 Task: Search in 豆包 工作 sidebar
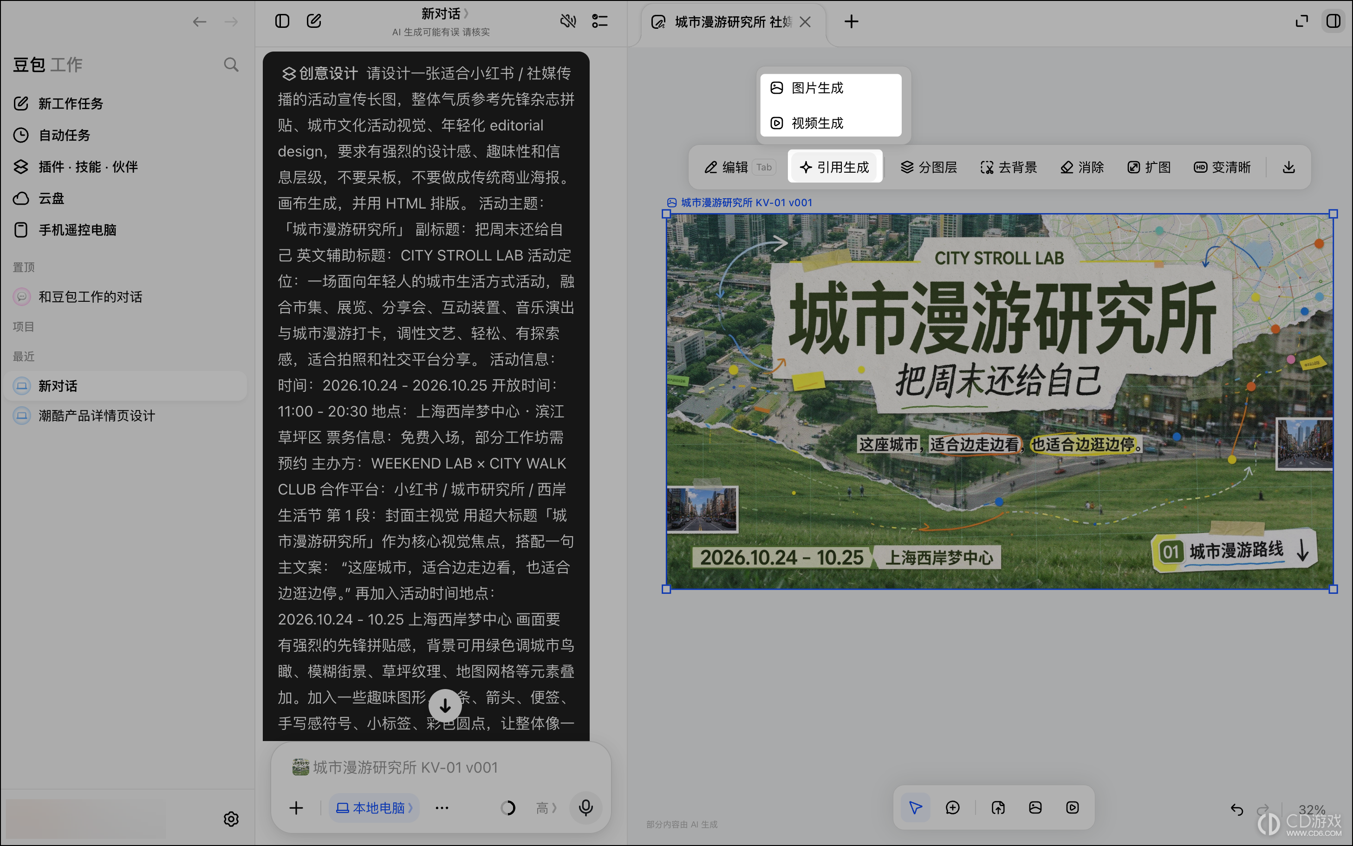(231, 65)
